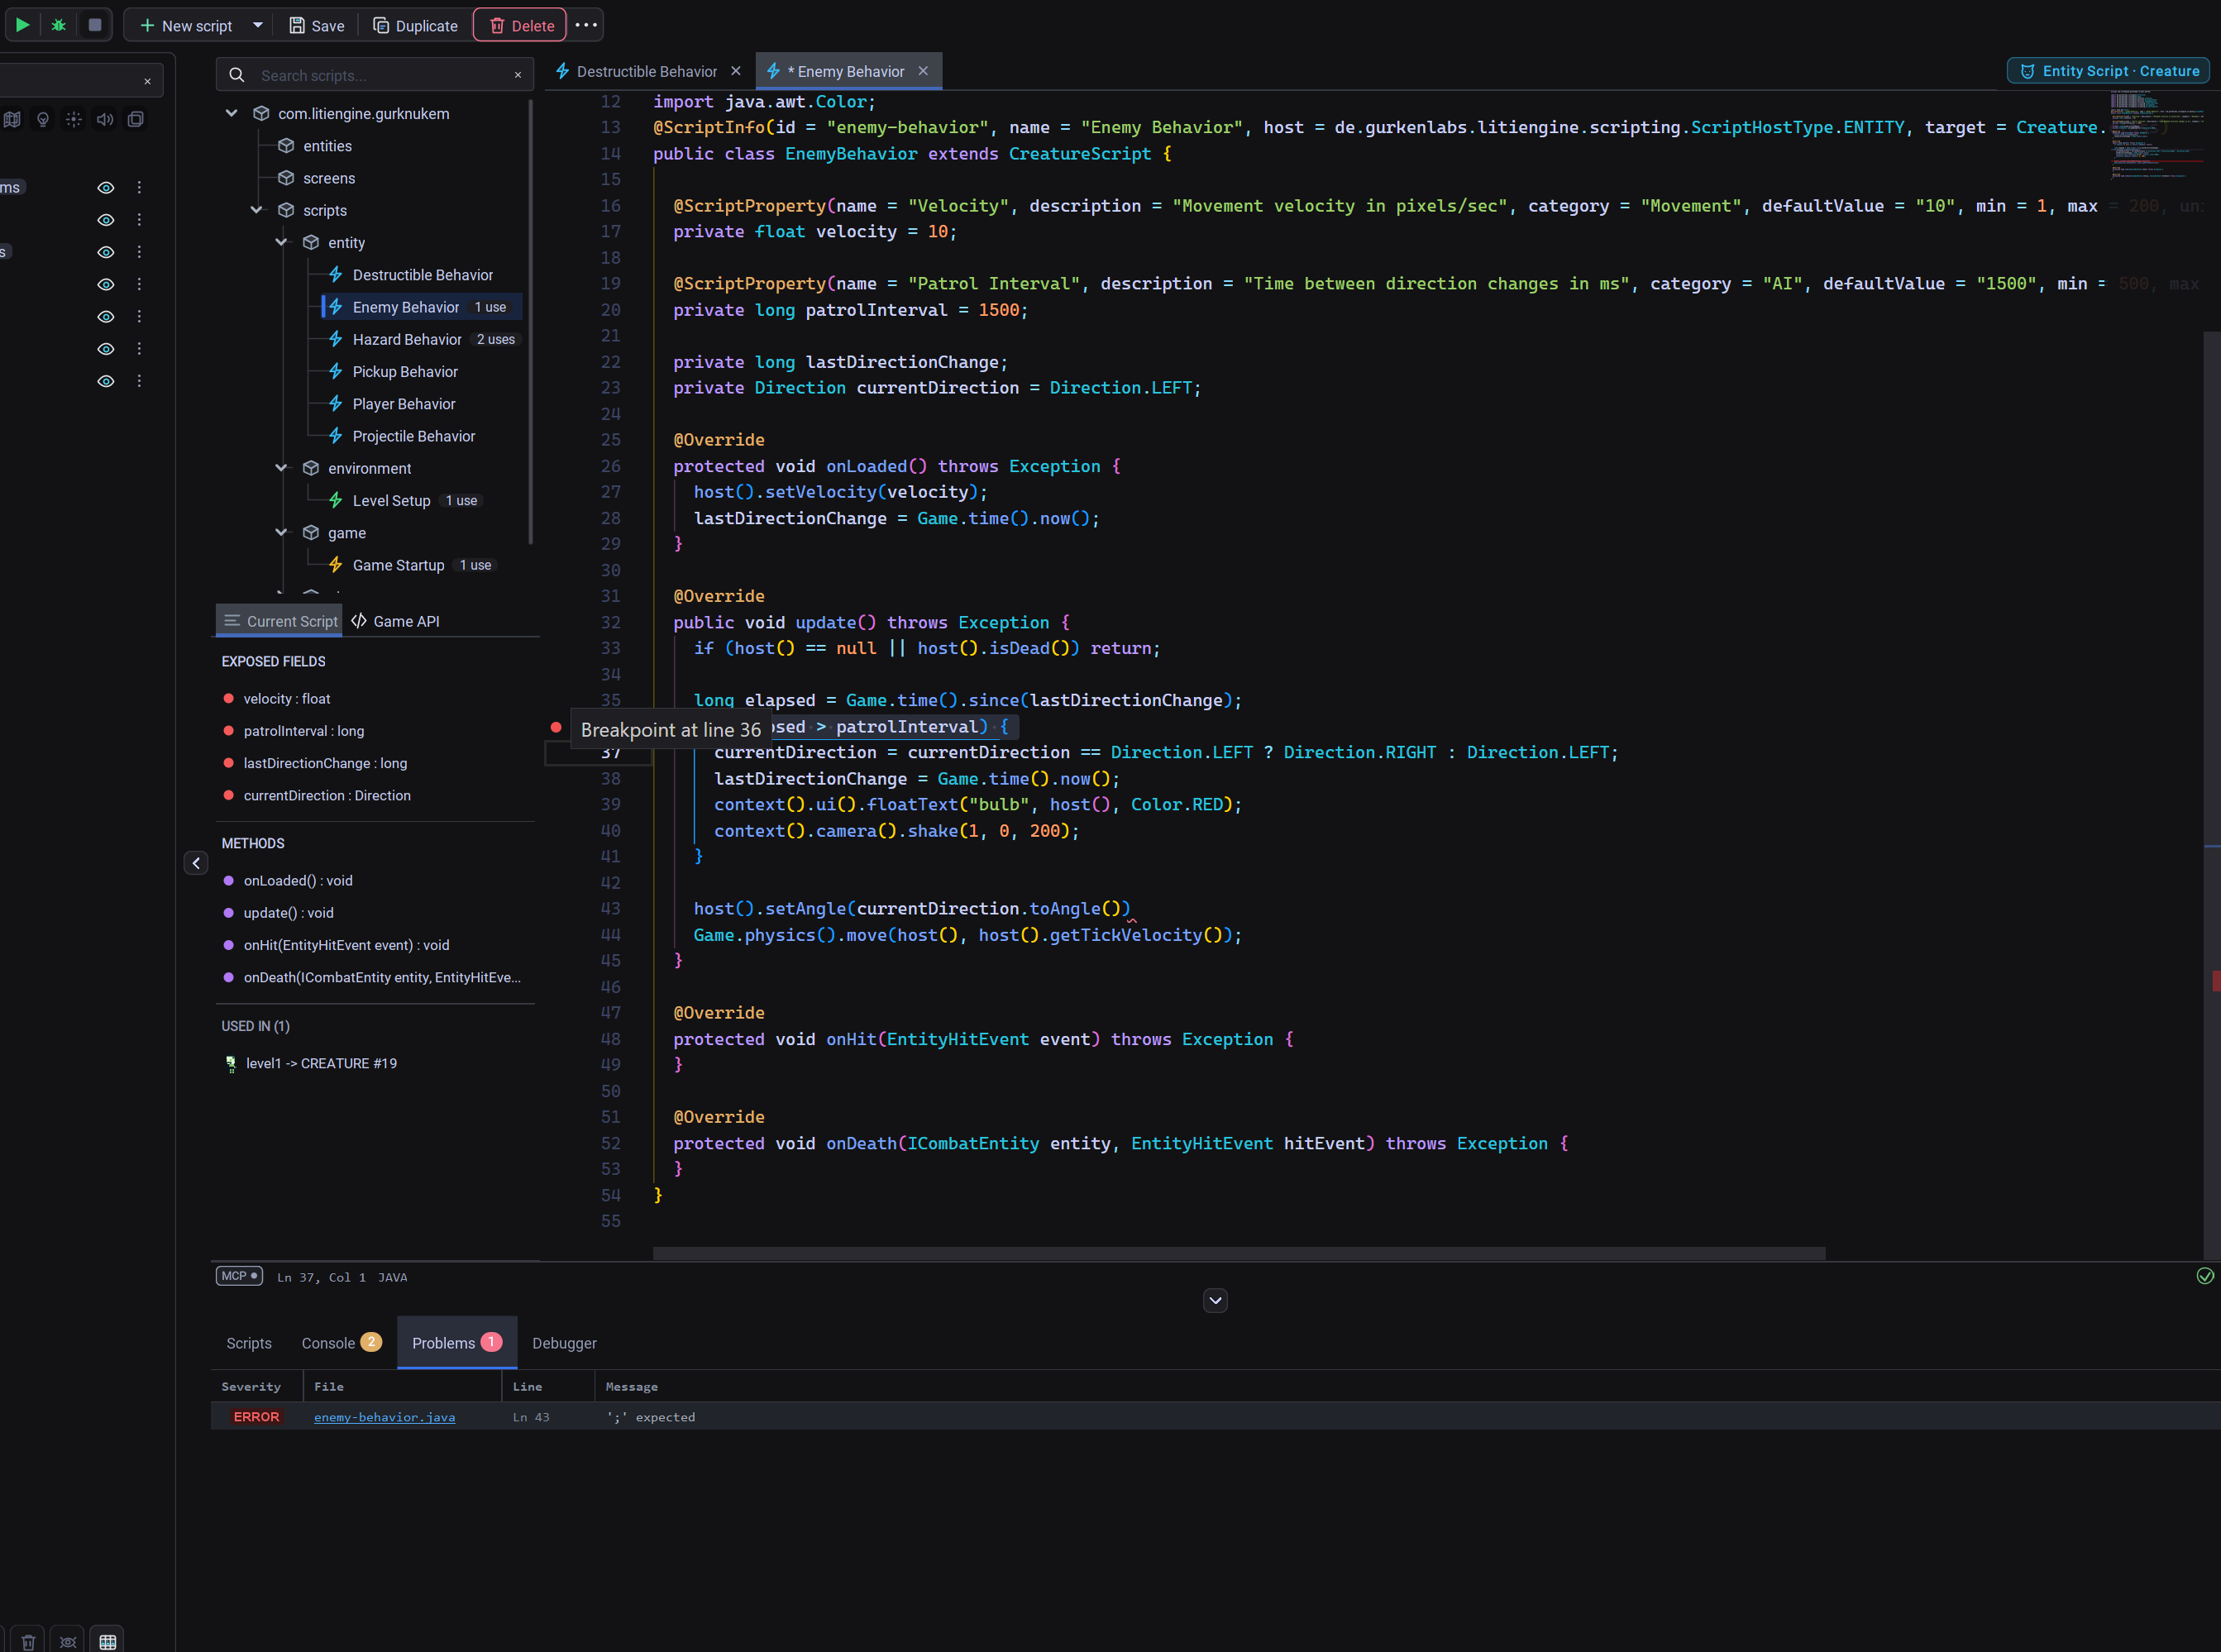Collapse the environment package chevron

282,468
